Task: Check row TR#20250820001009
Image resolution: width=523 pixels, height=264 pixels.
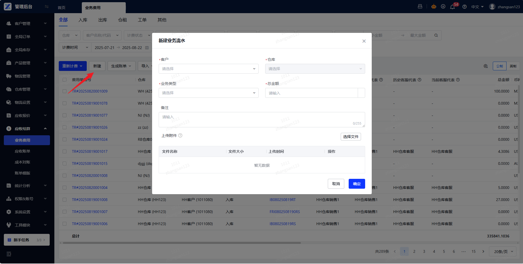Action: point(65,91)
